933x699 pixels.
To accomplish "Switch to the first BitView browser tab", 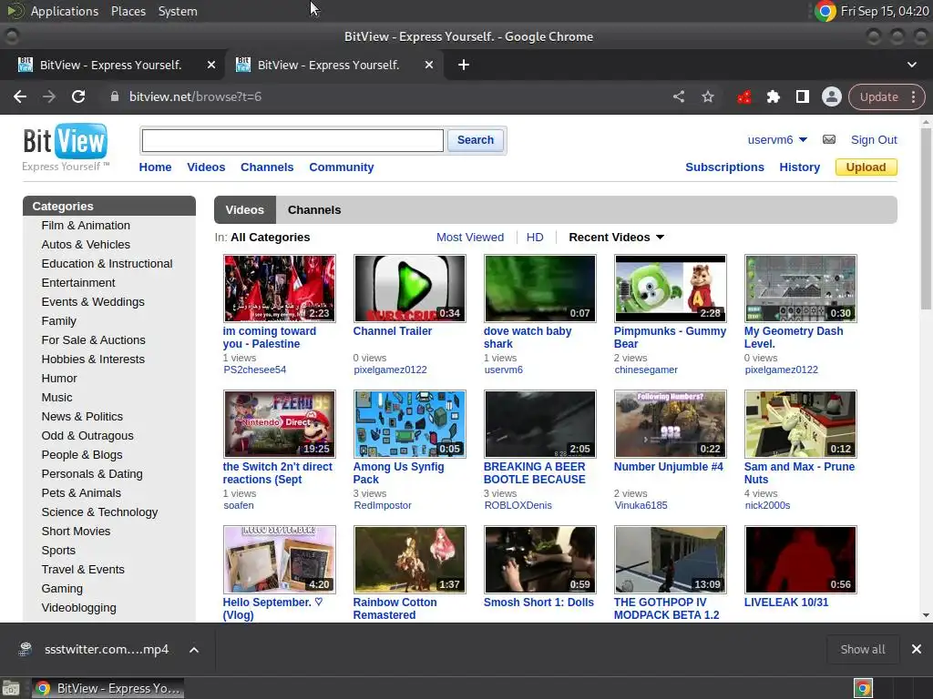I will (x=110, y=65).
